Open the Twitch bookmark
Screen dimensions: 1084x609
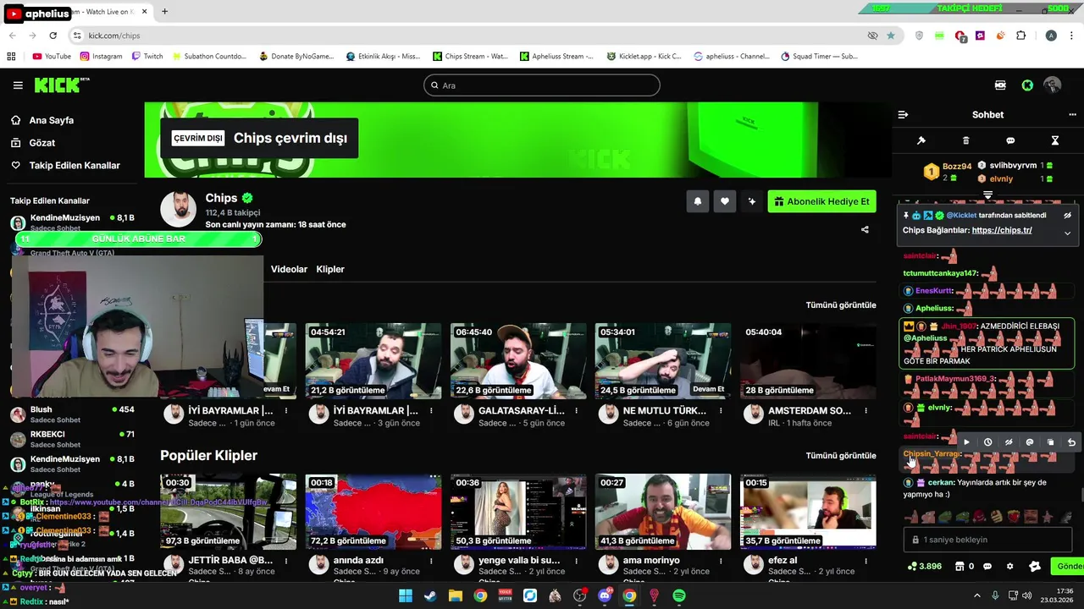point(147,57)
